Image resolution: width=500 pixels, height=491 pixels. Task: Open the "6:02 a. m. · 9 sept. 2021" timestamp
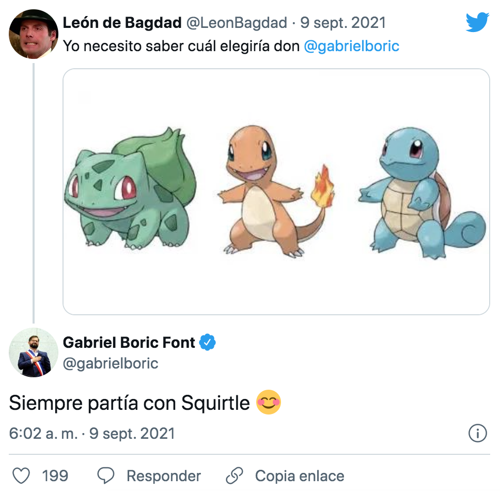(92, 433)
